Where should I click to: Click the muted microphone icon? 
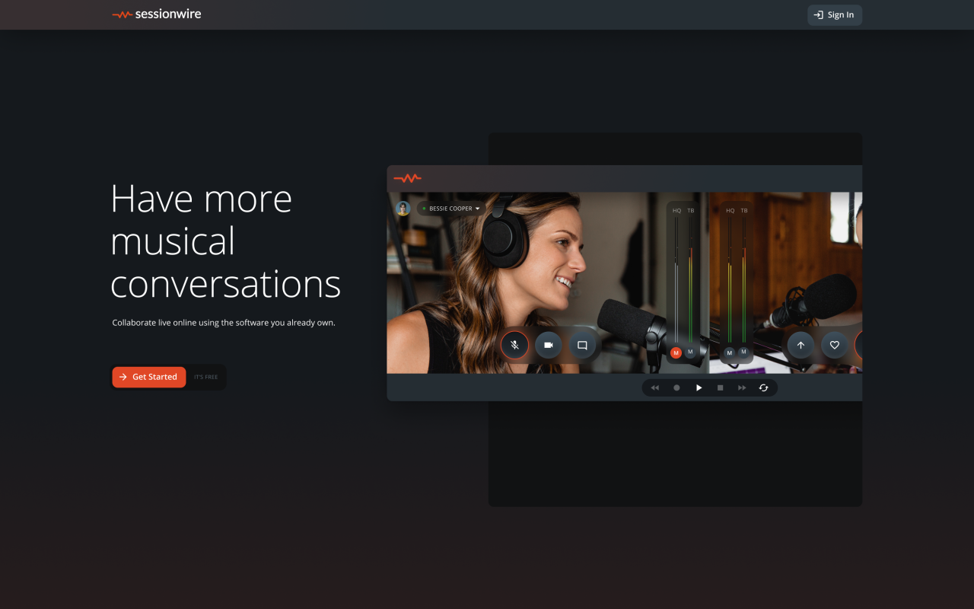point(514,345)
